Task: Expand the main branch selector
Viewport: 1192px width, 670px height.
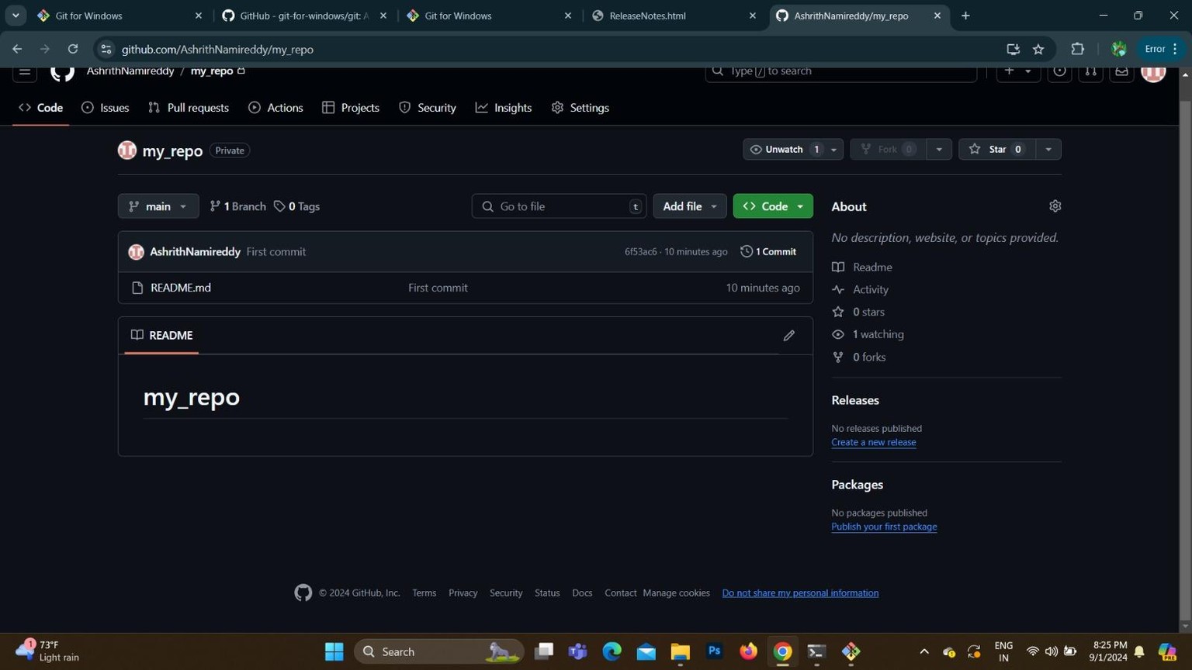Action: tap(158, 206)
